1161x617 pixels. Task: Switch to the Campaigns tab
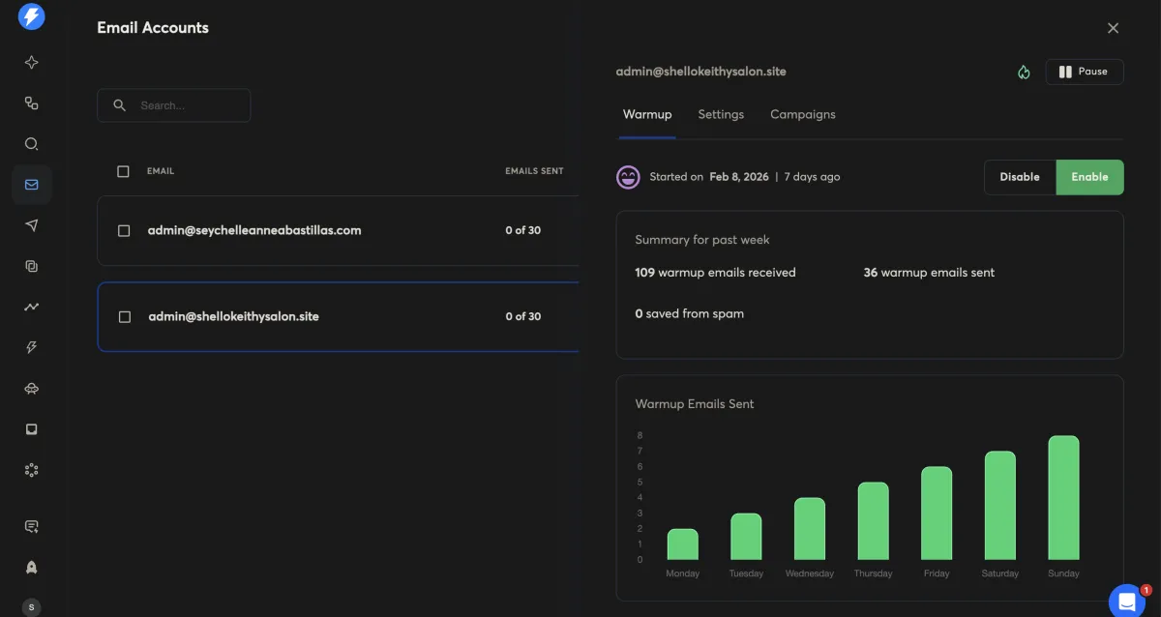coord(802,114)
